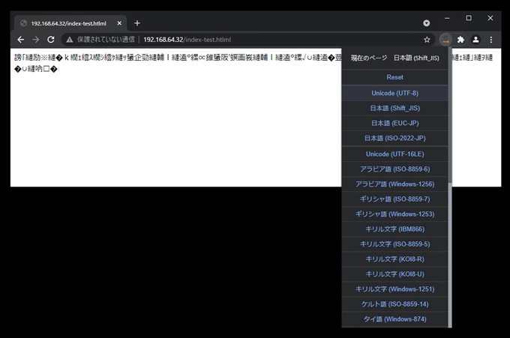Maximize the Chrome window
This screenshot has width=510, height=338.
[x=469, y=18]
